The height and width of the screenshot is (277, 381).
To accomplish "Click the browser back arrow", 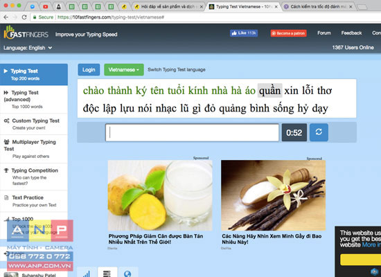I will pyautogui.click(x=6, y=17).
